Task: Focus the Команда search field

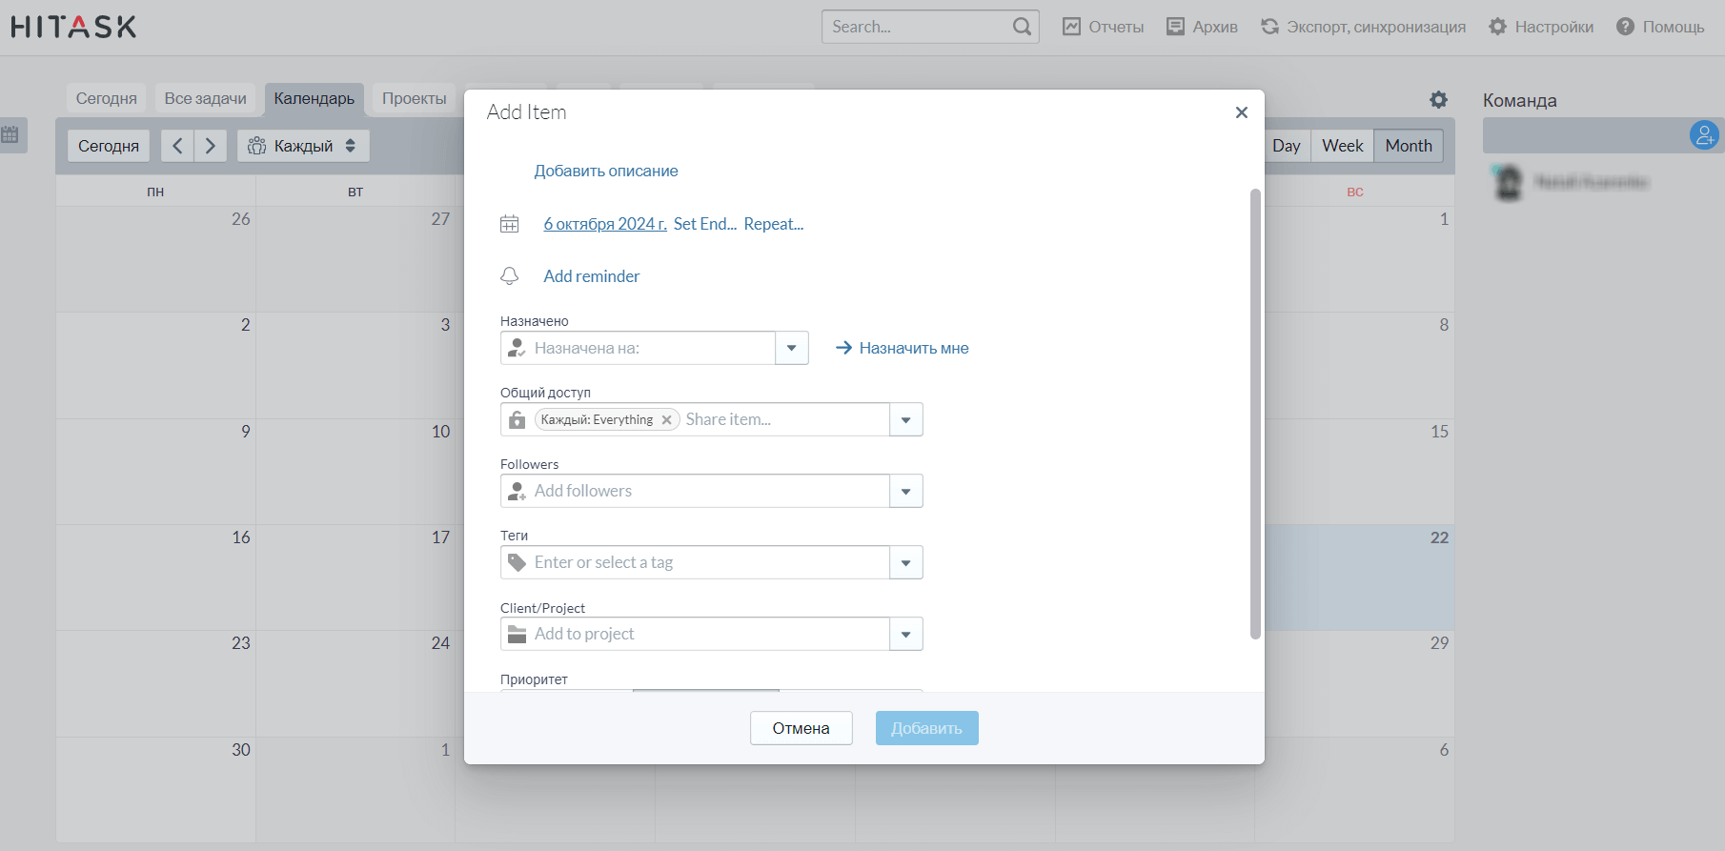Action: (1585, 135)
